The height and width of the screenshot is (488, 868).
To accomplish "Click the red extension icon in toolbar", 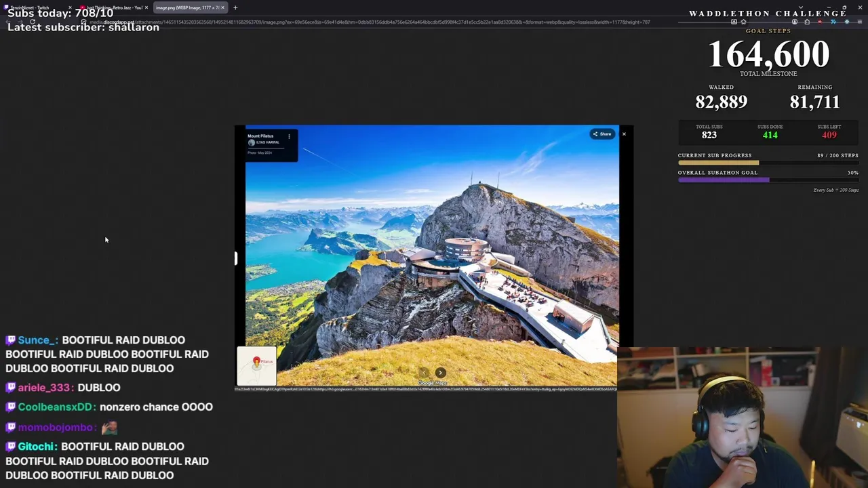I will point(819,22).
